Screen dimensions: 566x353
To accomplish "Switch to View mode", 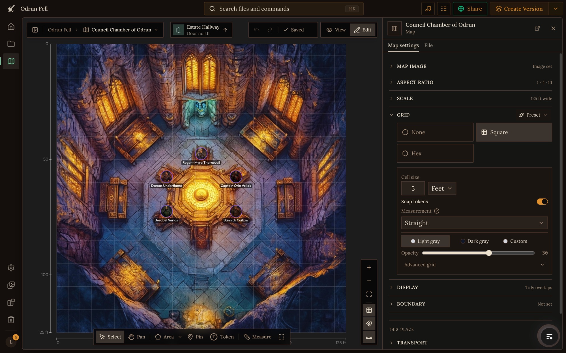I will point(336,30).
